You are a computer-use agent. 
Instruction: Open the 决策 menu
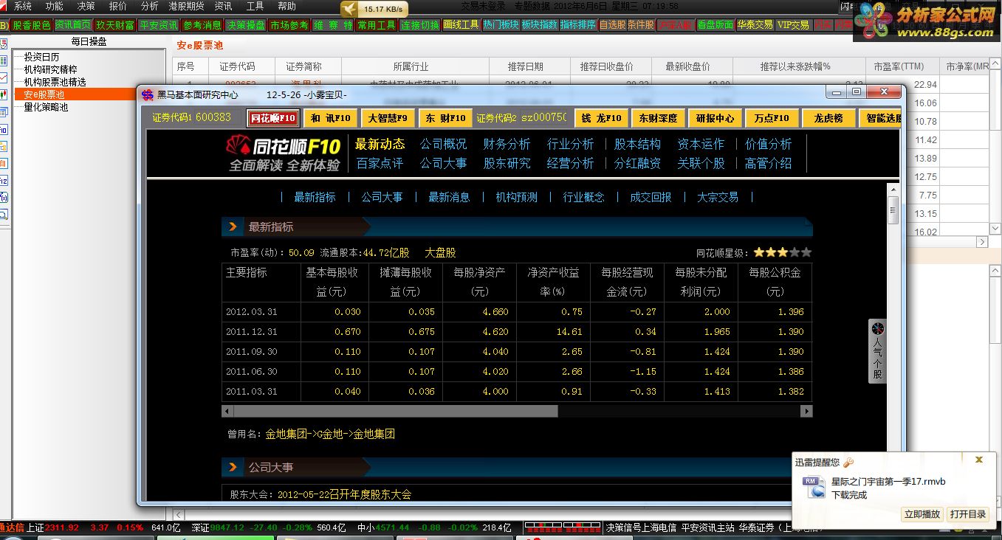point(86,6)
